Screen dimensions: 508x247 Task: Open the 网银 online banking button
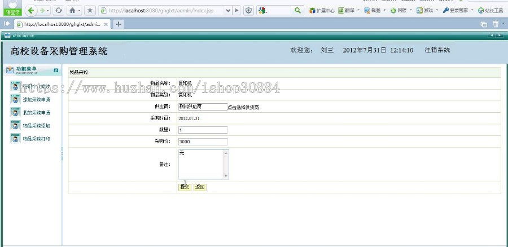pyautogui.click(x=398, y=11)
